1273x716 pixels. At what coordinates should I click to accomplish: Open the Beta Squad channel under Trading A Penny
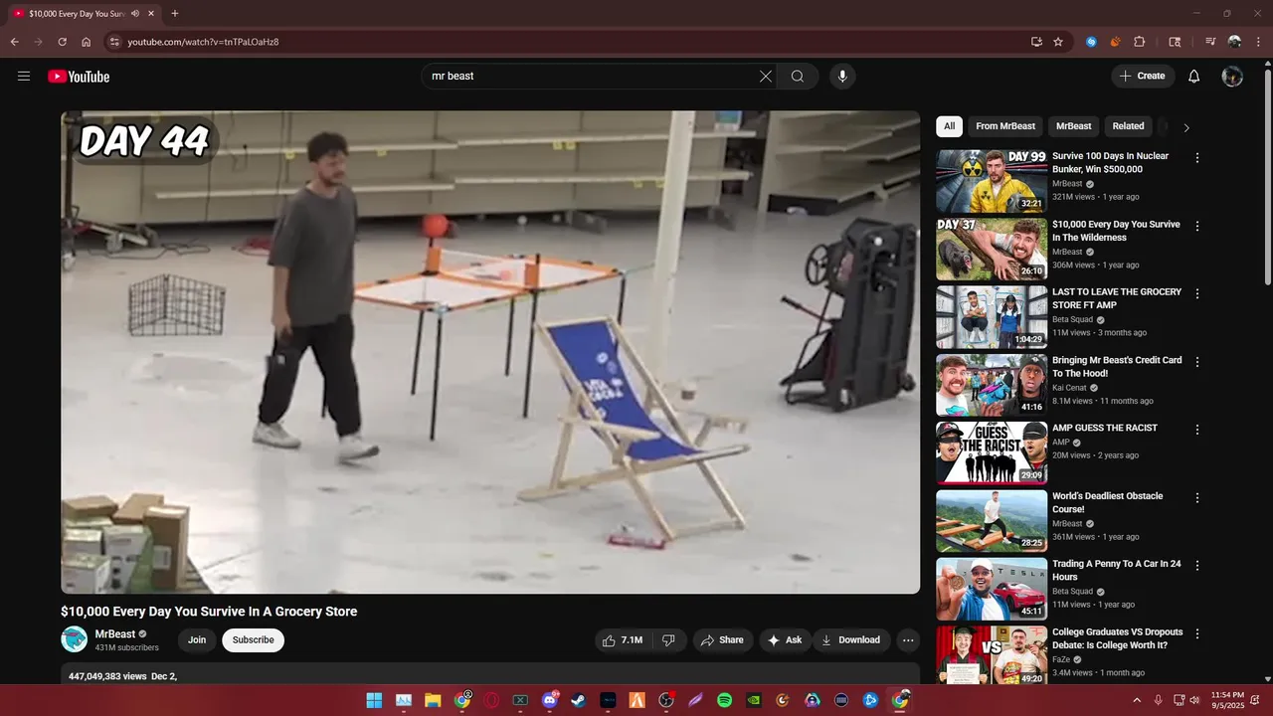(x=1073, y=592)
